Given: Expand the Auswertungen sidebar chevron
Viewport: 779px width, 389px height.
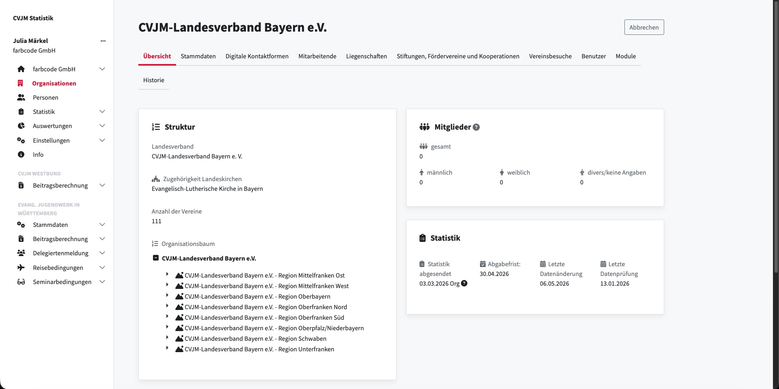Looking at the screenshot, I should (x=102, y=126).
